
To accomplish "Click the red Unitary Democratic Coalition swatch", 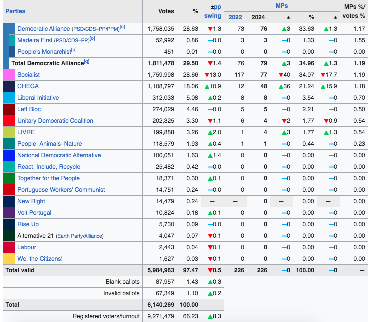I will [9, 121].
